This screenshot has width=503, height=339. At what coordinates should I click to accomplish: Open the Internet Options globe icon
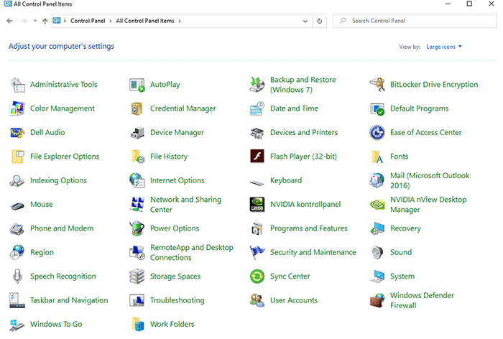click(137, 180)
